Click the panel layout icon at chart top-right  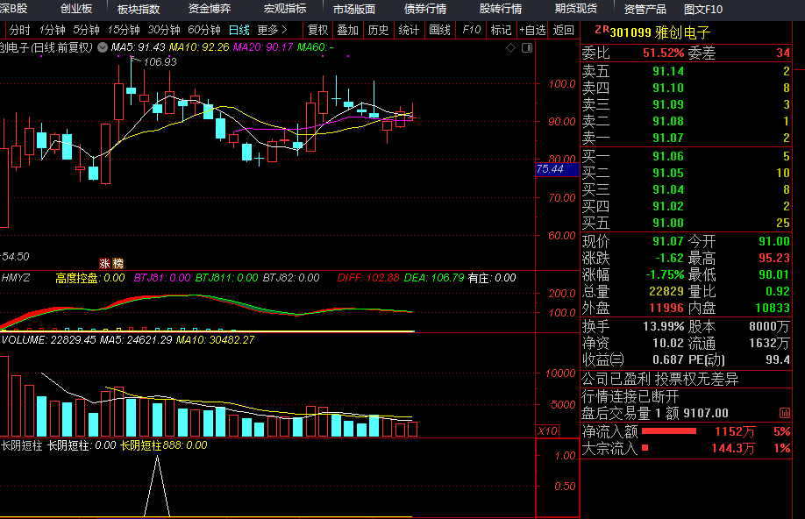click(527, 47)
